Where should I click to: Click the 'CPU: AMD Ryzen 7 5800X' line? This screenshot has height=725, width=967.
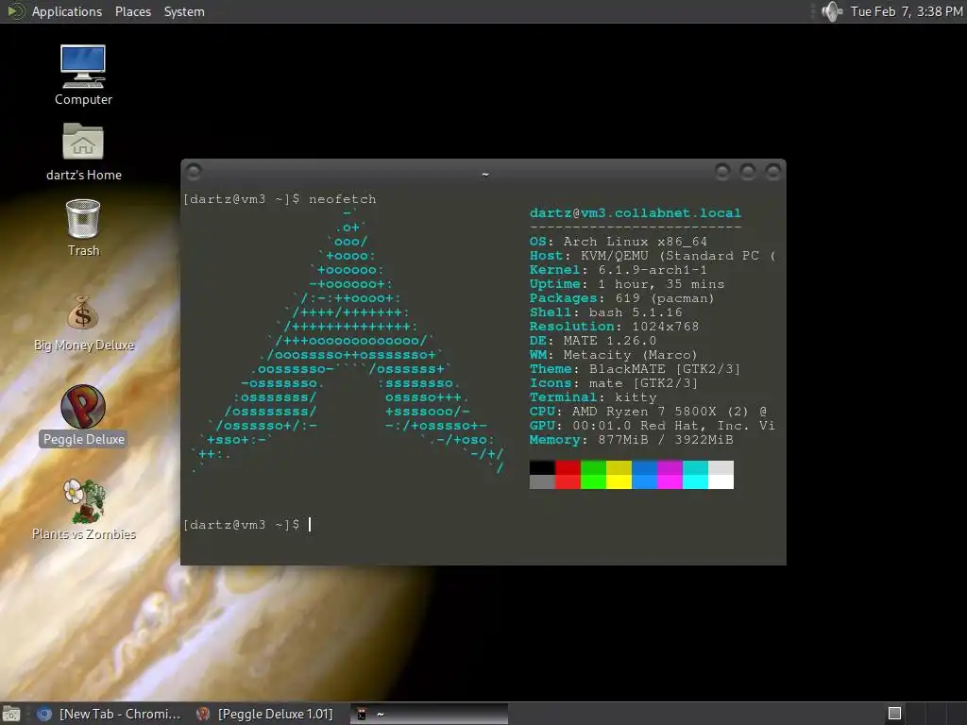point(648,412)
